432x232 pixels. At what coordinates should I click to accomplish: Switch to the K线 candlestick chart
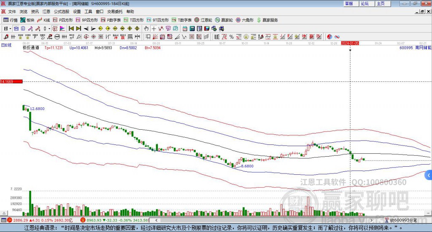pos(43,20)
